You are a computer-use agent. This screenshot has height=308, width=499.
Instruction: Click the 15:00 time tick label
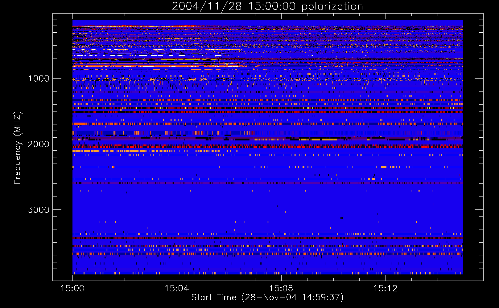(x=72, y=288)
